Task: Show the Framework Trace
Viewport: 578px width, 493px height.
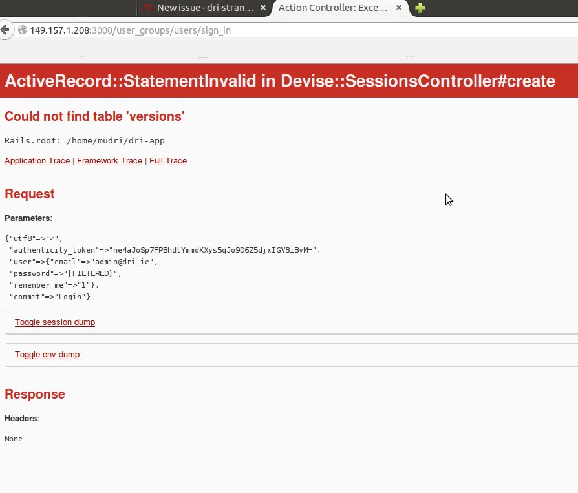Action: pos(109,161)
